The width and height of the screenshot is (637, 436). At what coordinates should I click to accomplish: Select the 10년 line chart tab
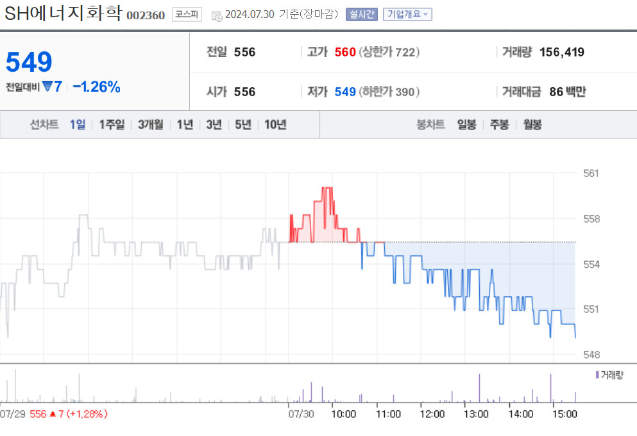click(x=275, y=124)
